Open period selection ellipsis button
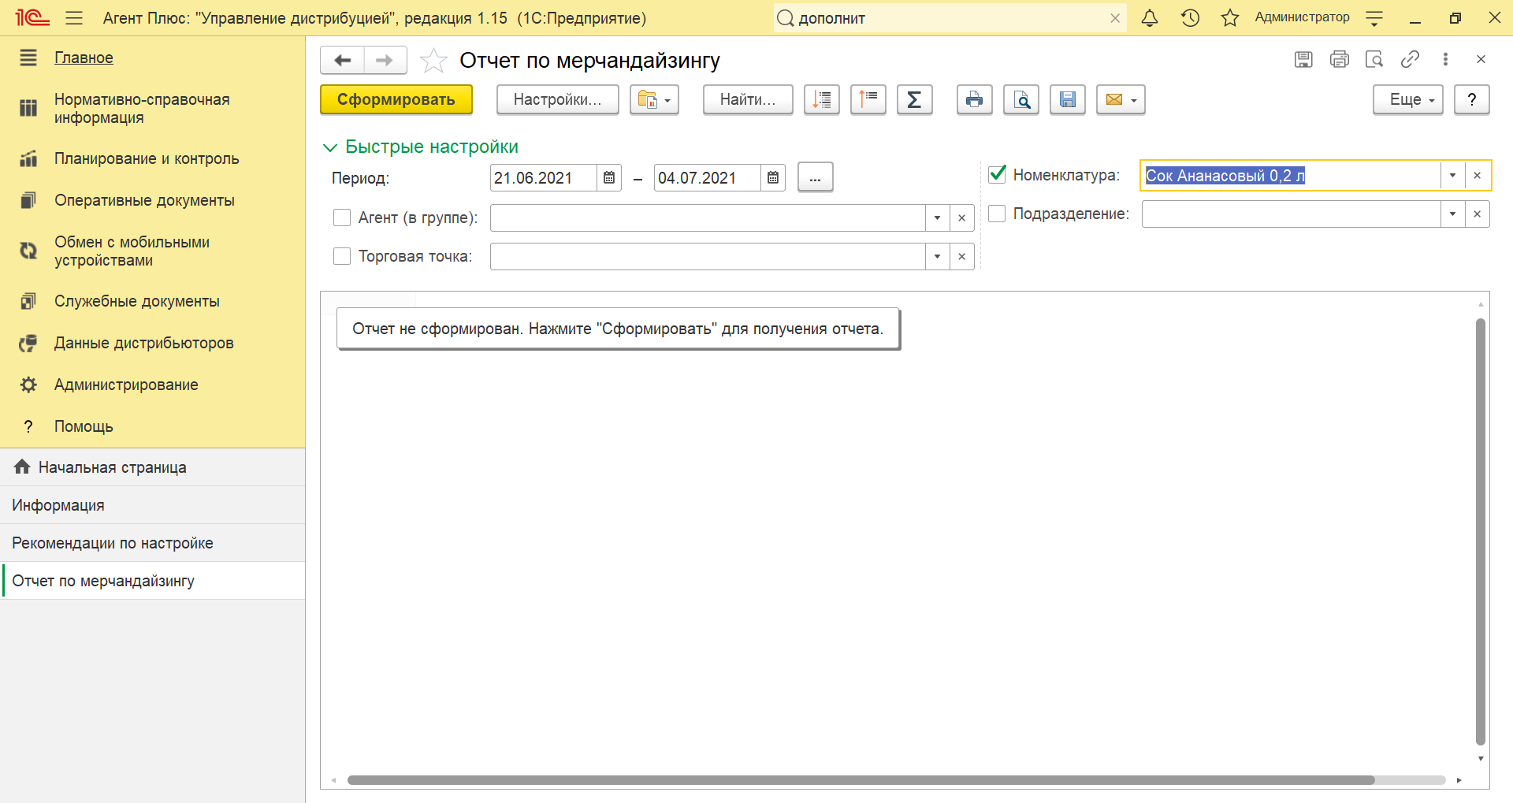 point(816,177)
